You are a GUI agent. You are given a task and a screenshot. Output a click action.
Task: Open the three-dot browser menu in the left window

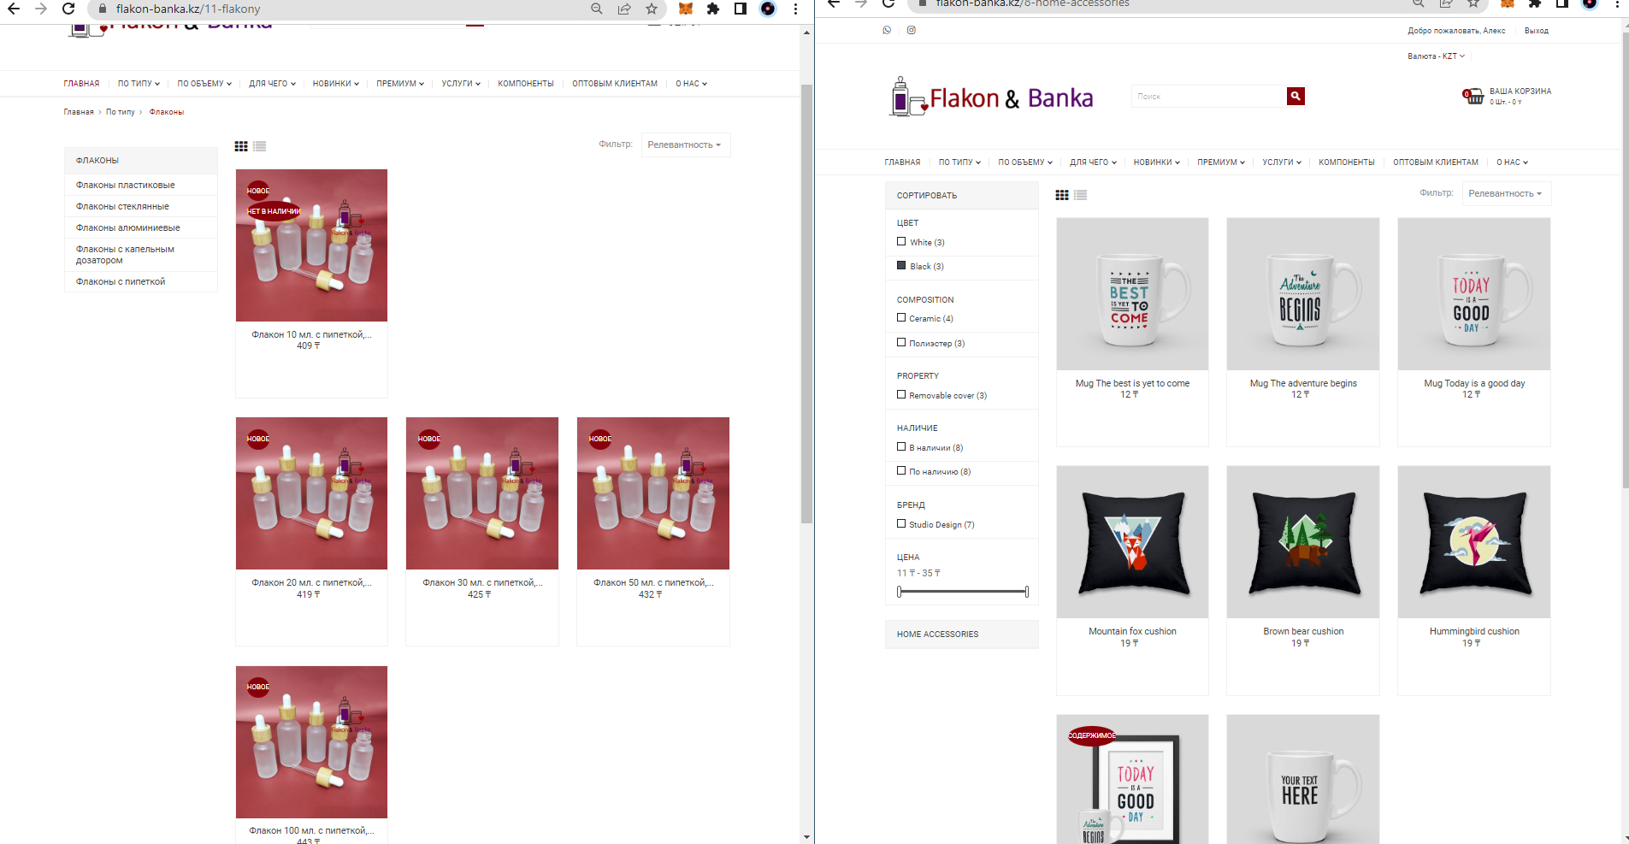[795, 9]
